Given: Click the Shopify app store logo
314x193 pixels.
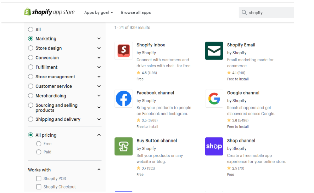Looking at the screenshot, I should coord(49,12).
